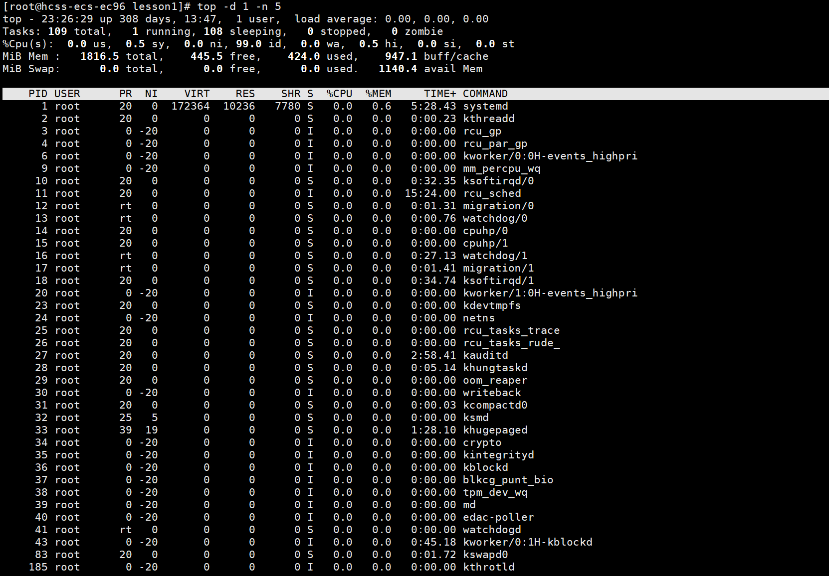Select the rcu_sched TIME+ value 15:24.00
Viewport: 829px width, 576px height.
tap(430, 193)
